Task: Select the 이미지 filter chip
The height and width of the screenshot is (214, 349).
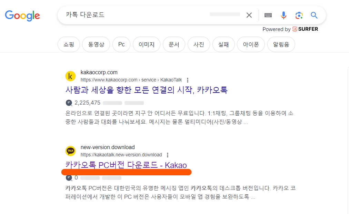Action: [x=147, y=44]
